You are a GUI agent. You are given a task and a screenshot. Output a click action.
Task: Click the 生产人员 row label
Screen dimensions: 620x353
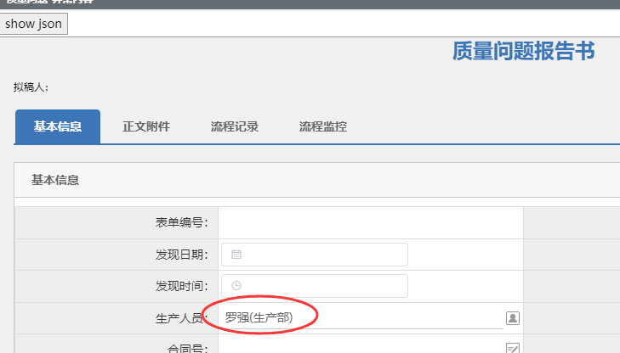click(181, 318)
